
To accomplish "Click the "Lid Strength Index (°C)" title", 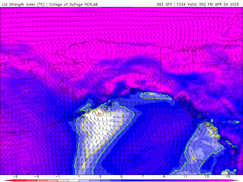I will pos(23,4).
